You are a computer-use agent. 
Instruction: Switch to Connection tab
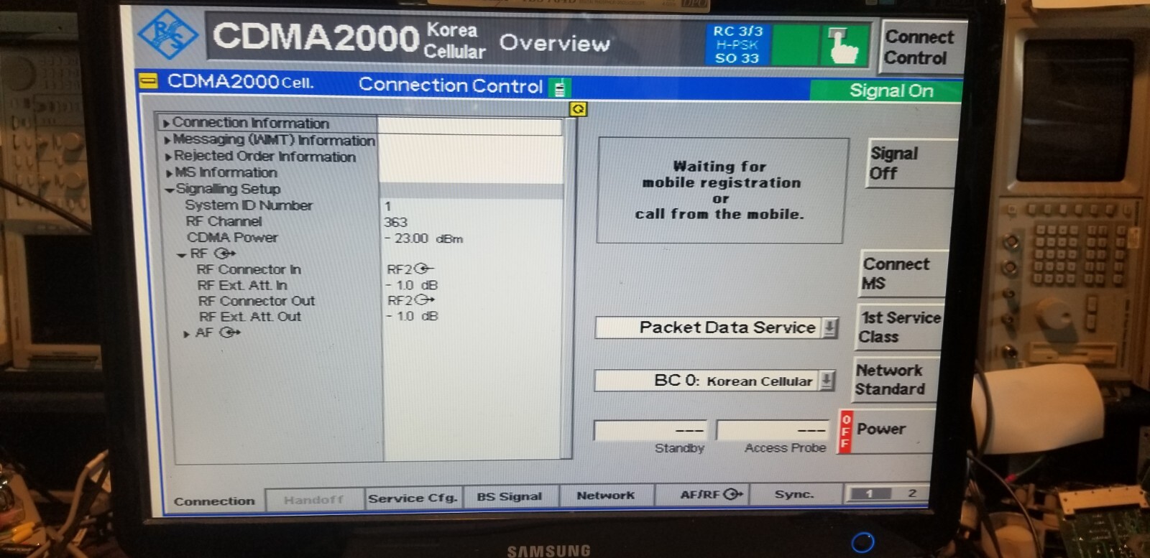point(214,501)
